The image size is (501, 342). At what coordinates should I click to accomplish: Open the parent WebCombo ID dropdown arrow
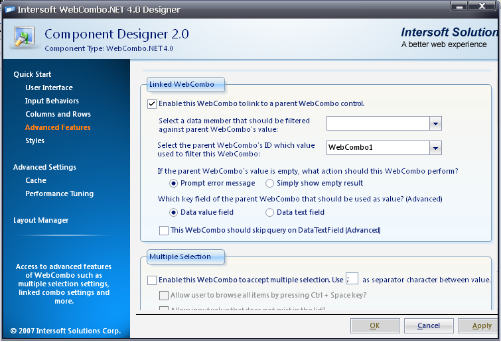[x=435, y=148]
